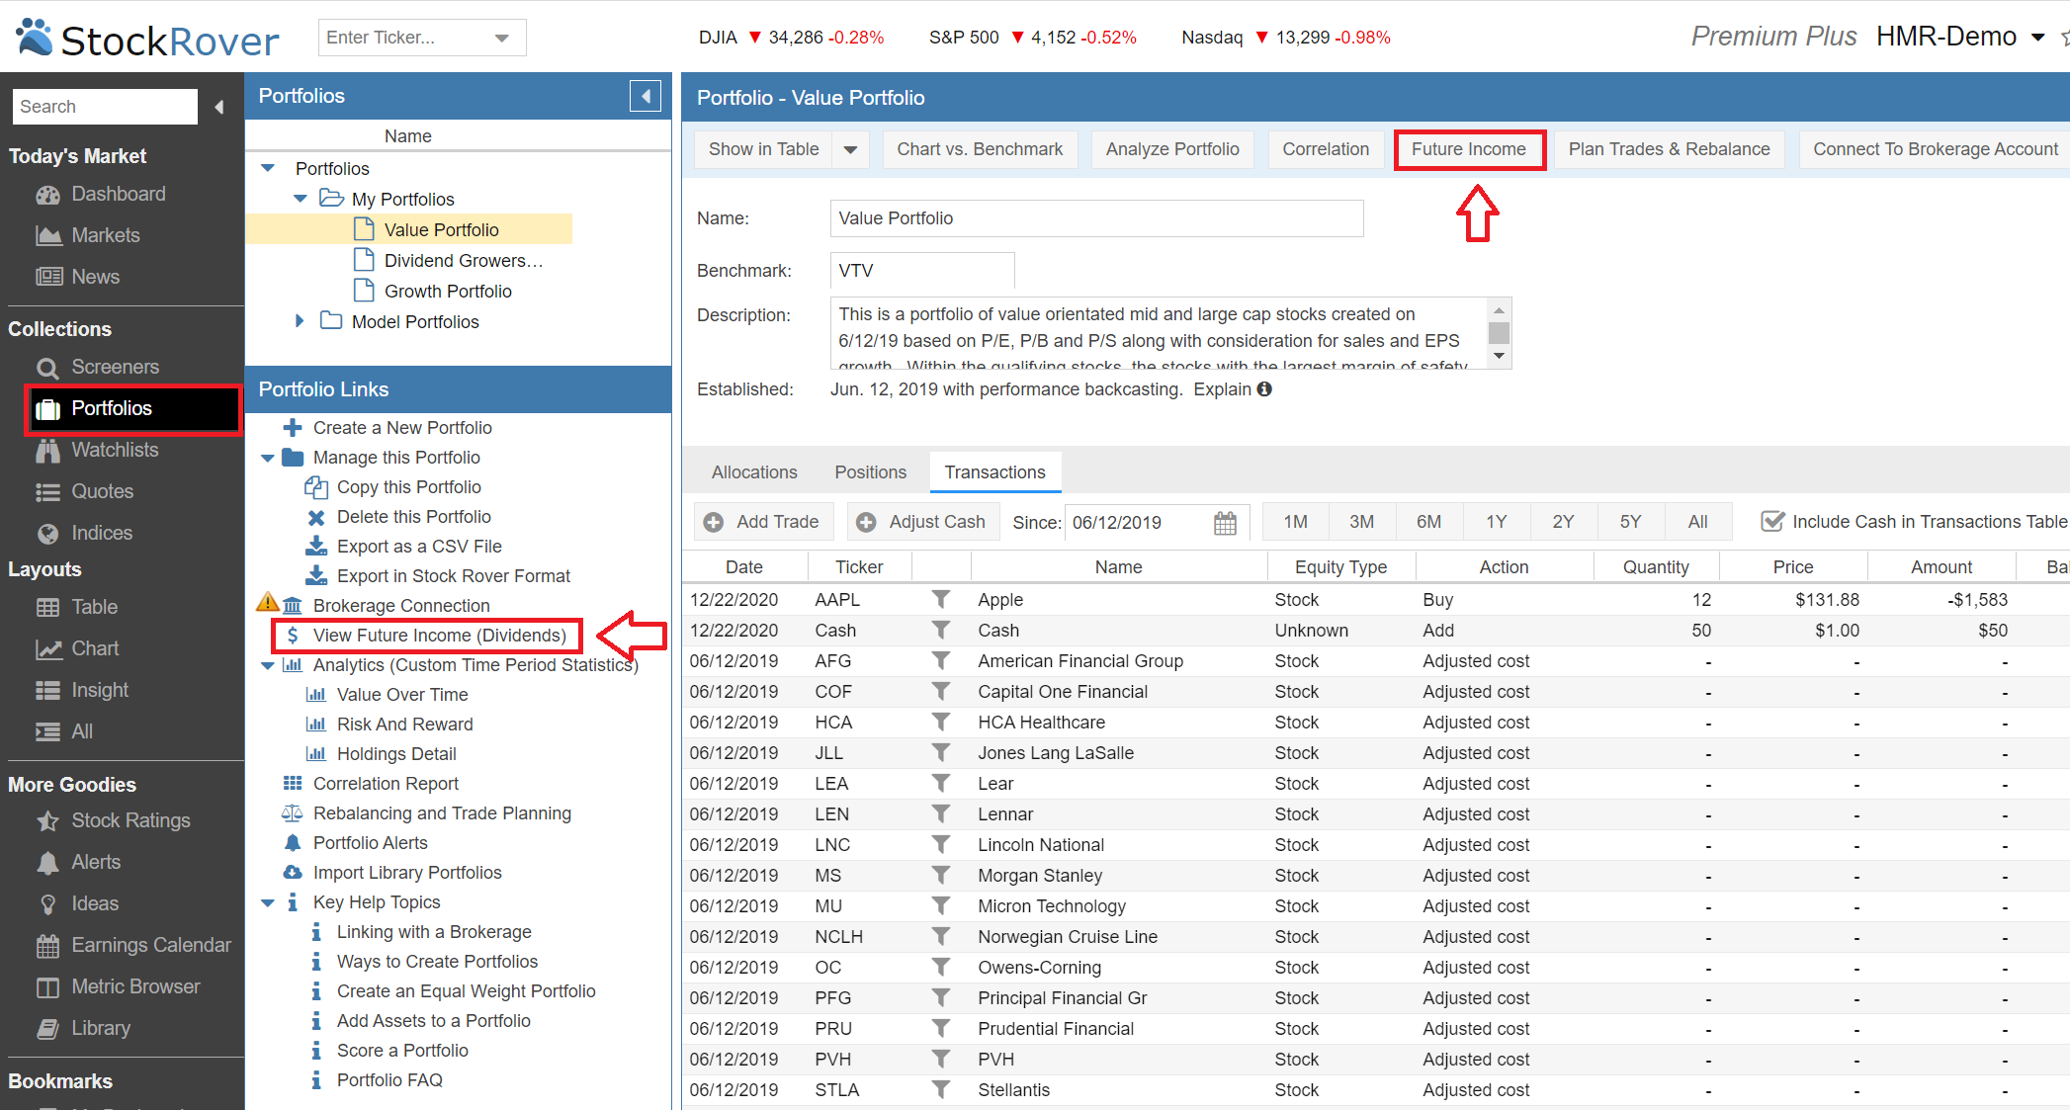The image size is (2070, 1110).
Task: Switch to the Allocations tab
Action: tap(754, 472)
